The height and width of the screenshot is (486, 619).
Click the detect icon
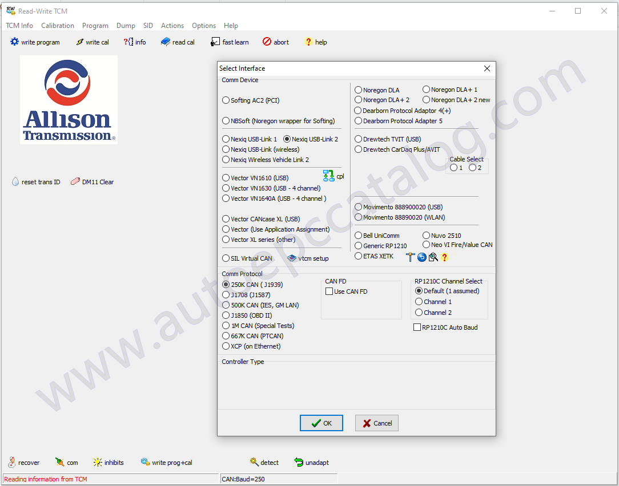pos(254,462)
